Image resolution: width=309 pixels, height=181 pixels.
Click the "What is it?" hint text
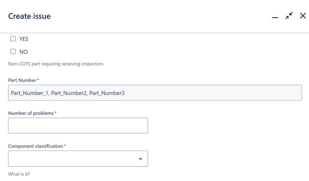(19, 174)
